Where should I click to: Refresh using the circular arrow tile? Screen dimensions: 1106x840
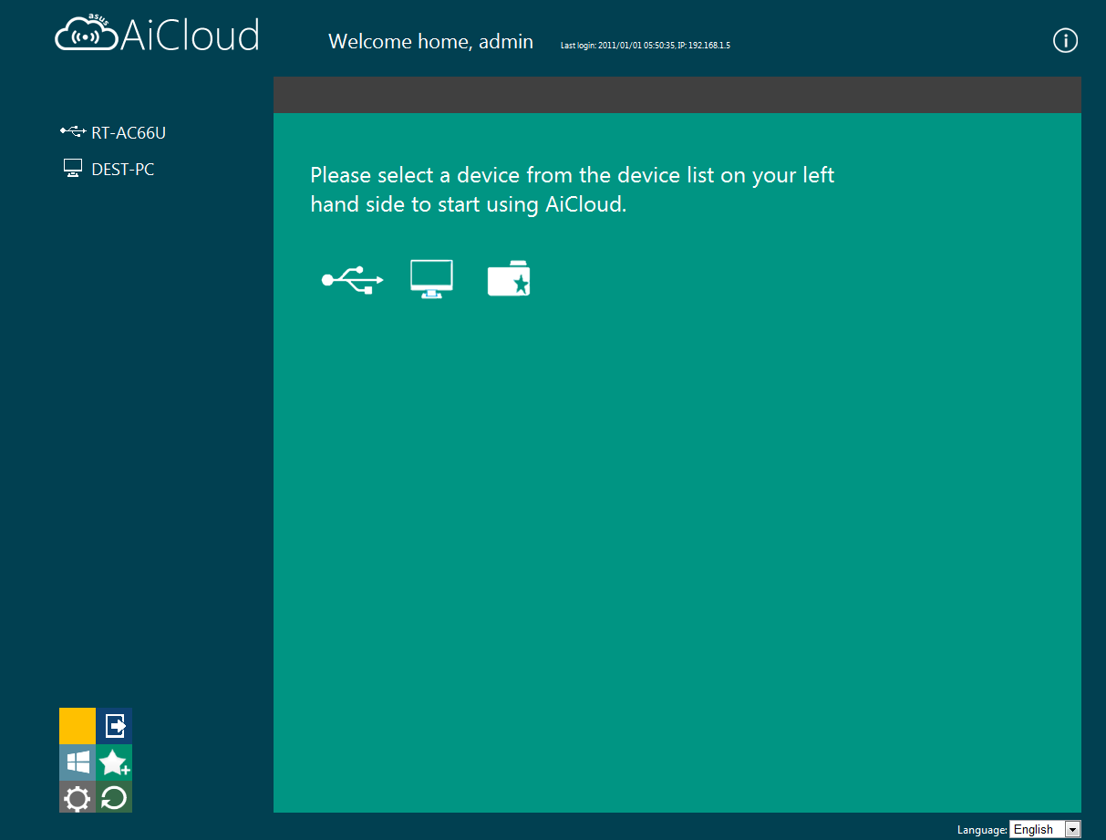(x=115, y=799)
